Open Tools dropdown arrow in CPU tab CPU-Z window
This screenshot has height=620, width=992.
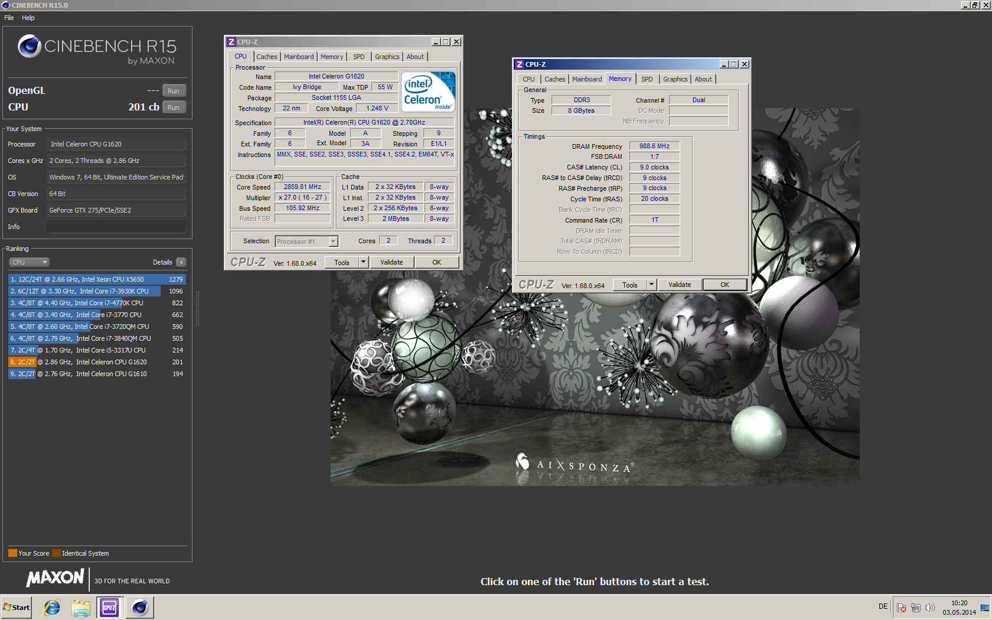[x=363, y=262]
